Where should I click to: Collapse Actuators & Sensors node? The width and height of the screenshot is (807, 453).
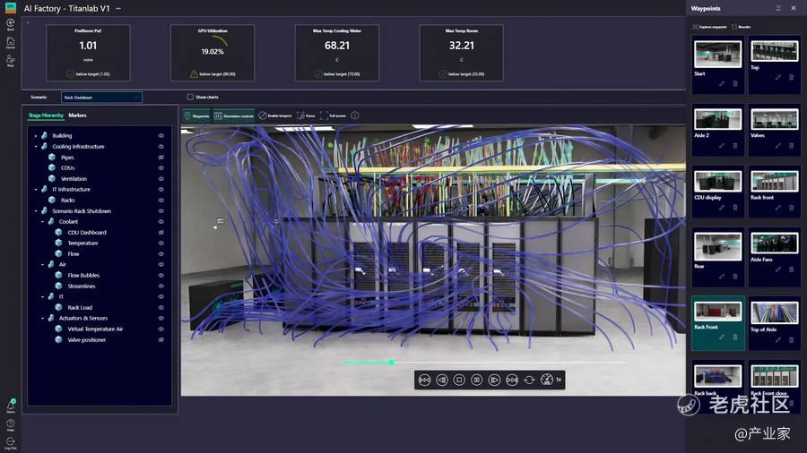pos(42,319)
